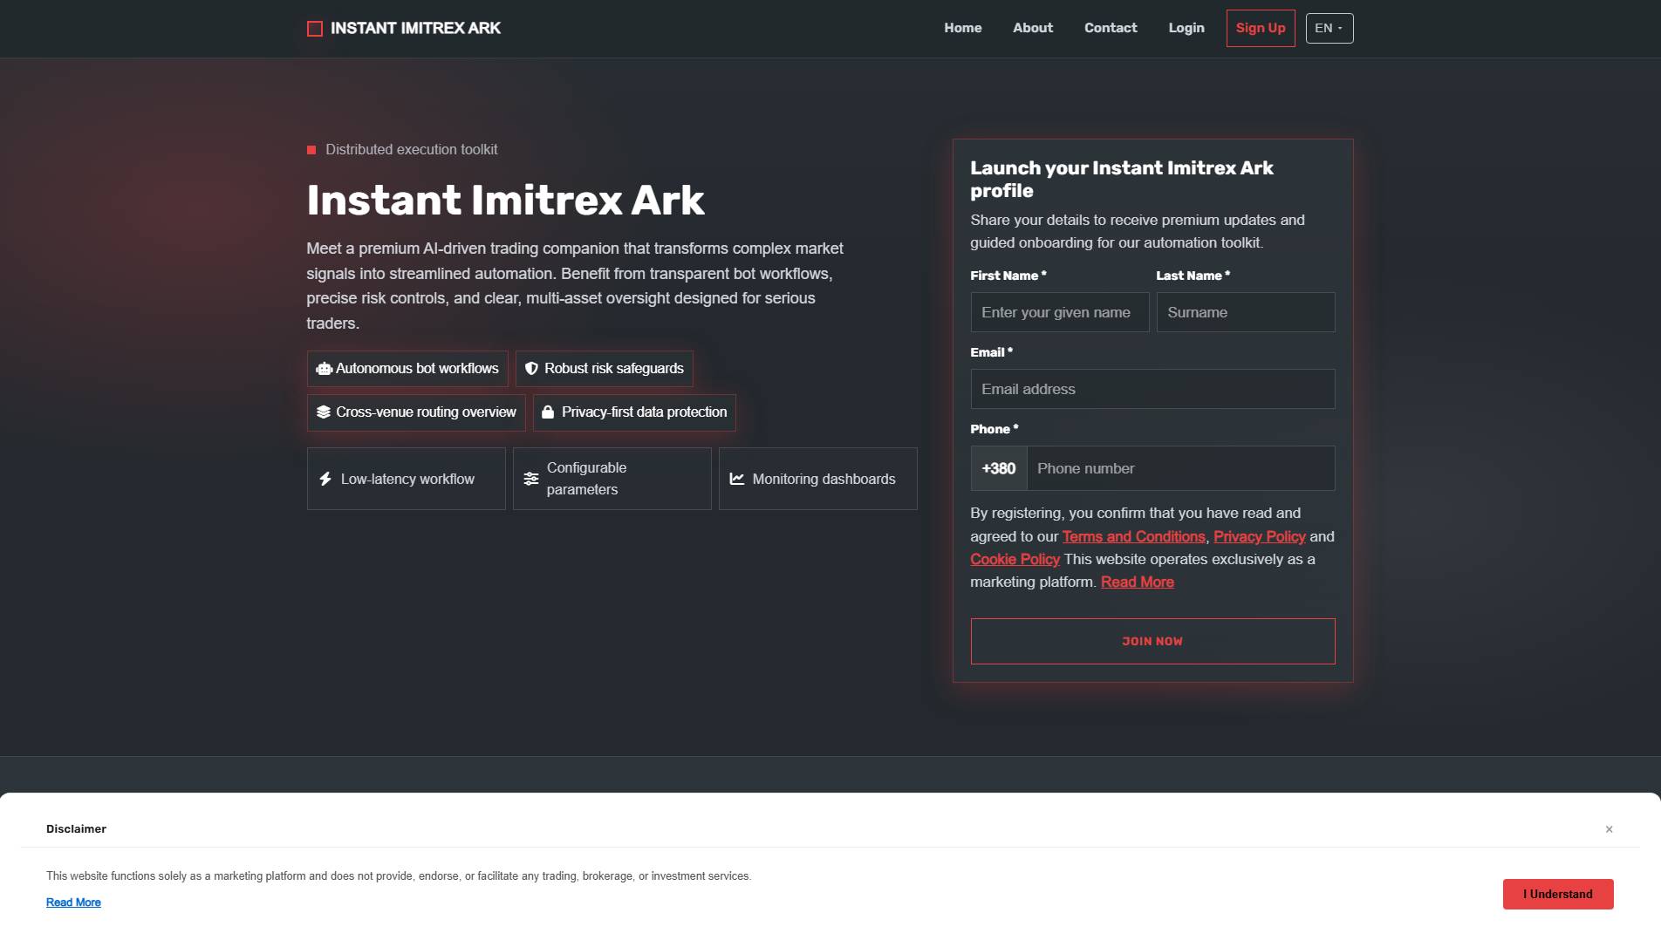The image size is (1661, 940).
Task: Focus the Phone number field
Action: (1181, 468)
